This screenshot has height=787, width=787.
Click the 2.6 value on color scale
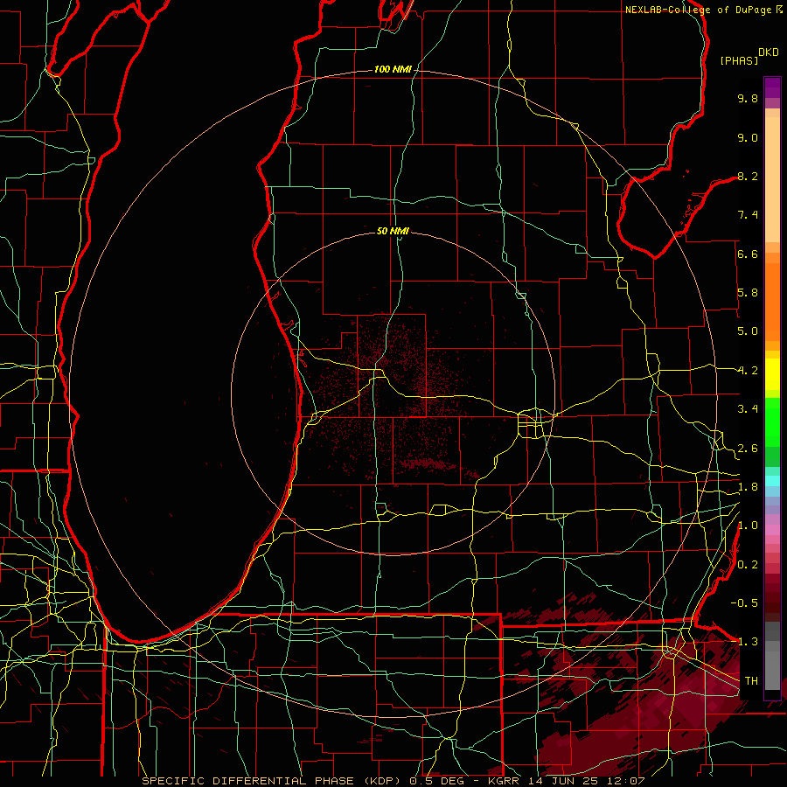point(748,449)
